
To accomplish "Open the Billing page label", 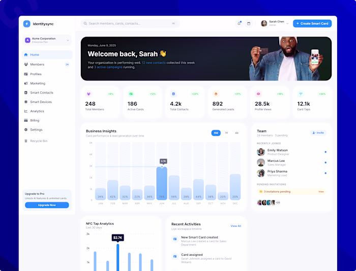I will (35, 121).
